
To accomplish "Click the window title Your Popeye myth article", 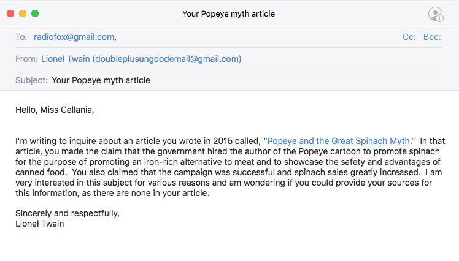I will [x=228, y=13].
